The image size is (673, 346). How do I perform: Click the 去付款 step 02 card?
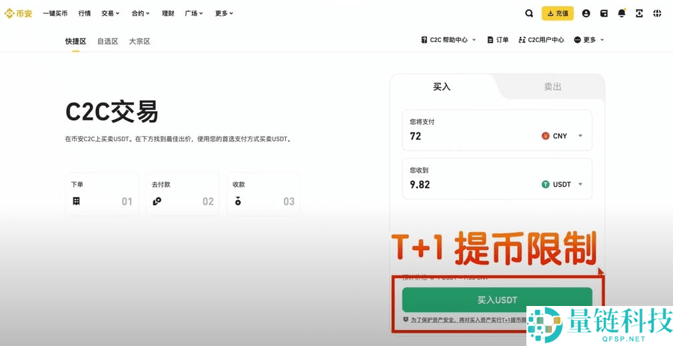click(183, 194)
